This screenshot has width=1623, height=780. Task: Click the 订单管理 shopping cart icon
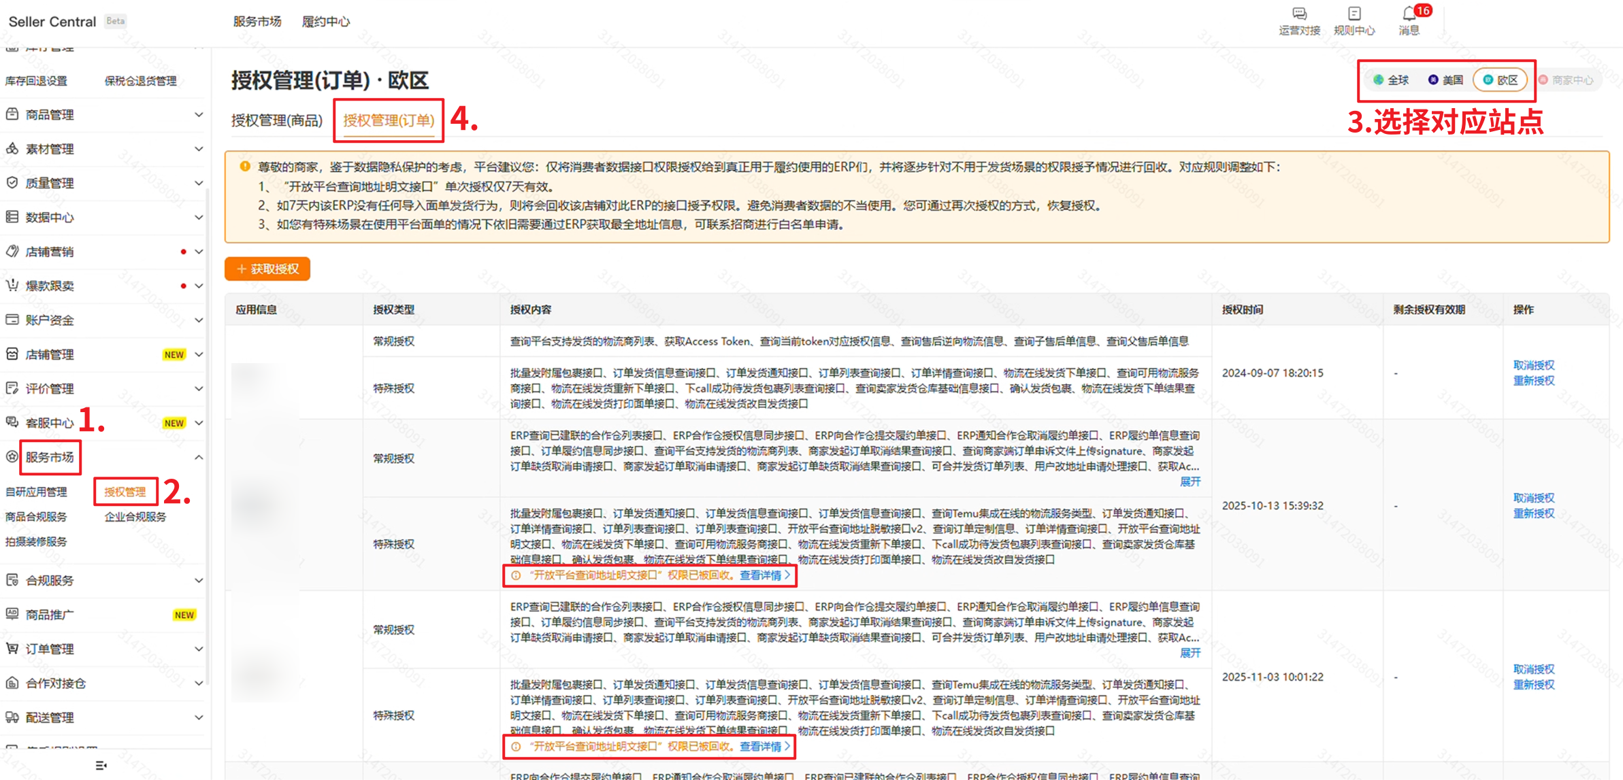[12, 648]
